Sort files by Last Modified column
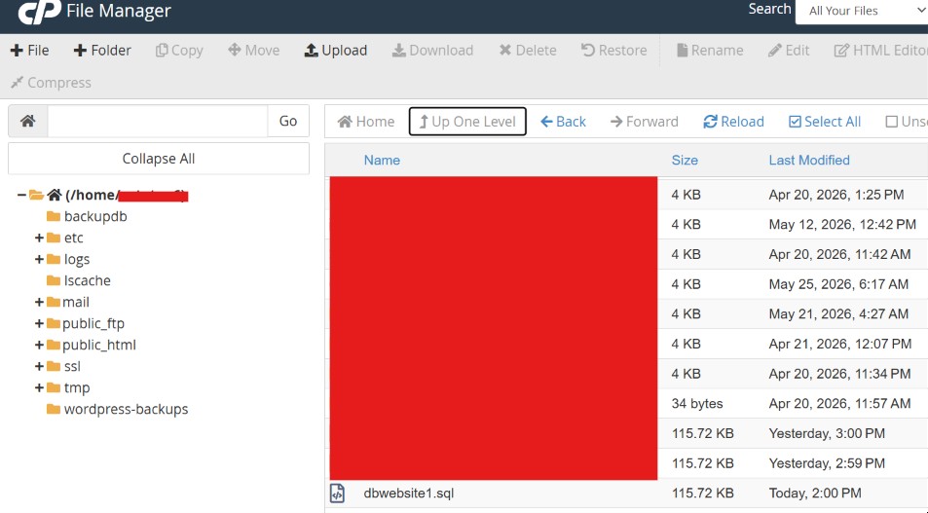The width and height of the screenshot is (928, 513). pos(809,160)
